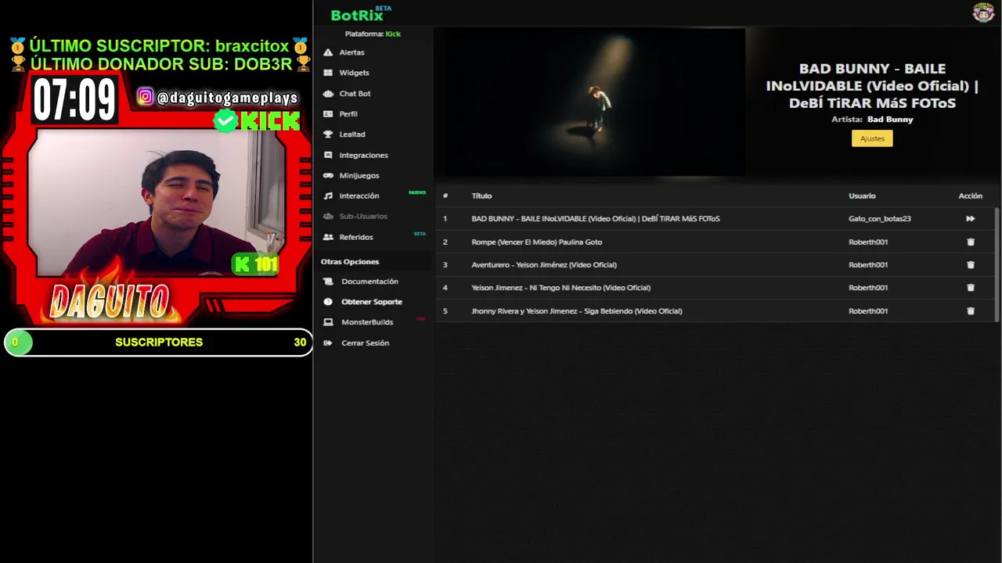Click the MonsterBuilds monitor icon
The height and width of the screenshot is (563, 1002).
pos(328,322)
